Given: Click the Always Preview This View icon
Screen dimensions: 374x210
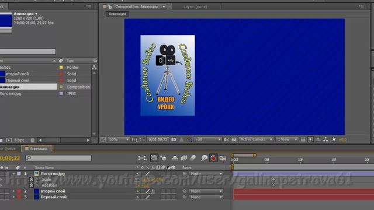Looking at the screenshot, I should 103,139.
